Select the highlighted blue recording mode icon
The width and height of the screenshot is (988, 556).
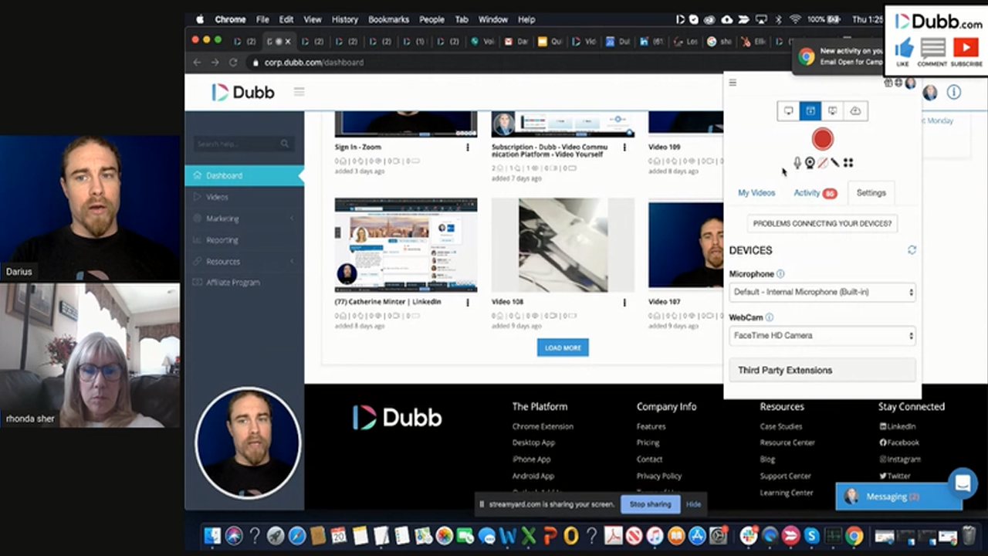click(810, 111)
